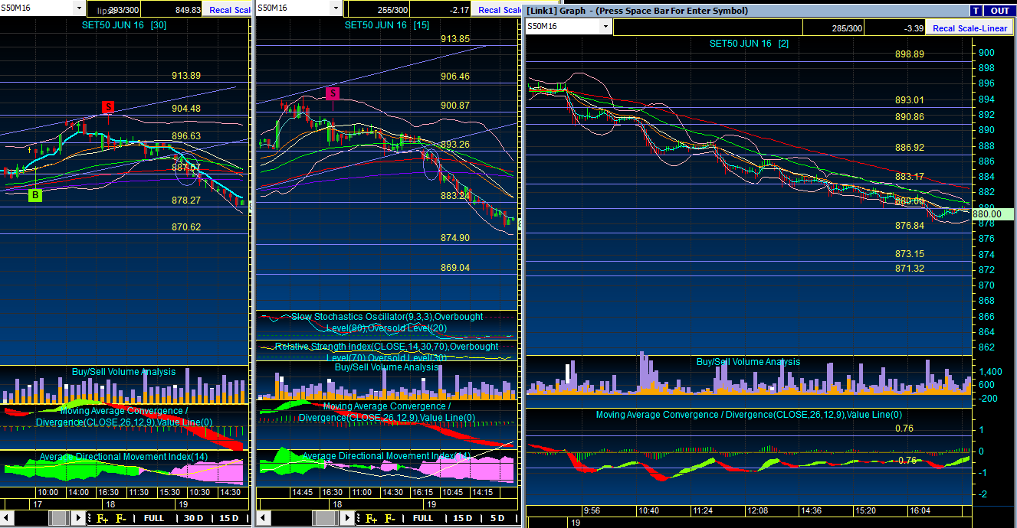
Task: Click the 849.83 value in the left chart header
Action: click(188, 11)
